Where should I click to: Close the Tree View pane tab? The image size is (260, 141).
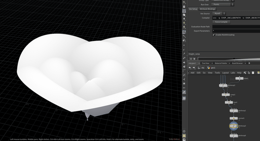pyautogui.click(x=212, y=63)
